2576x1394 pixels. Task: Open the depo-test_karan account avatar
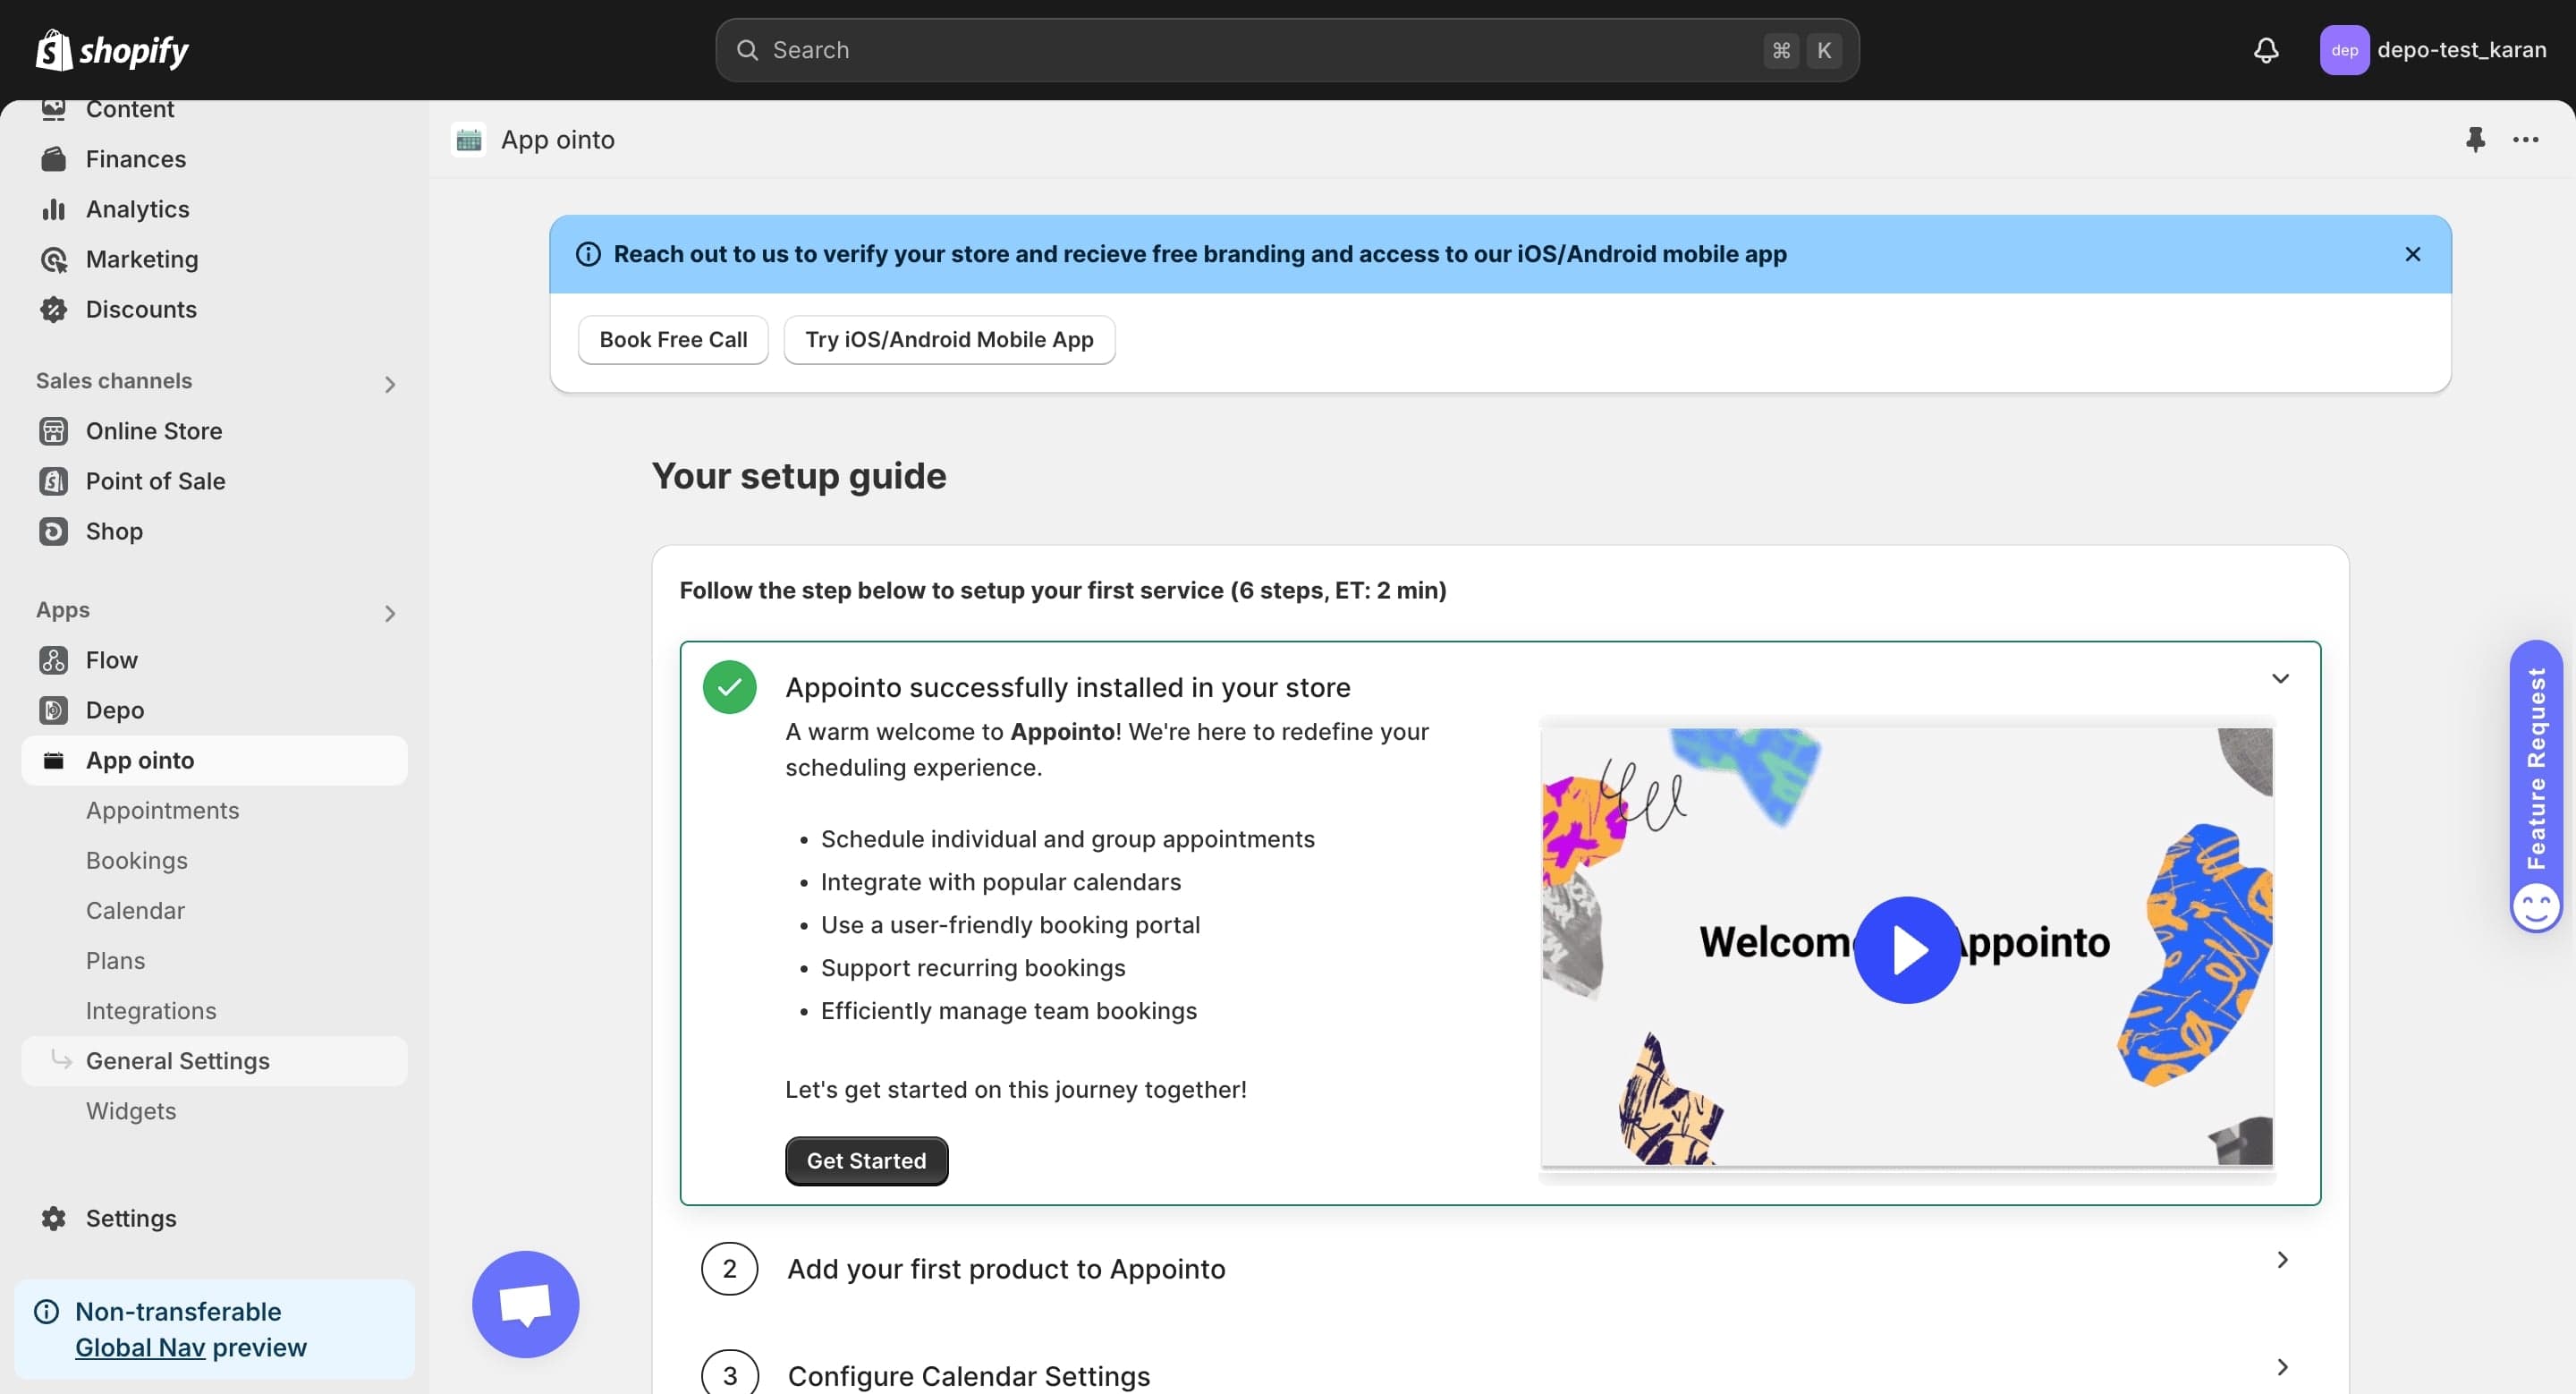(x=2344, y=50)
